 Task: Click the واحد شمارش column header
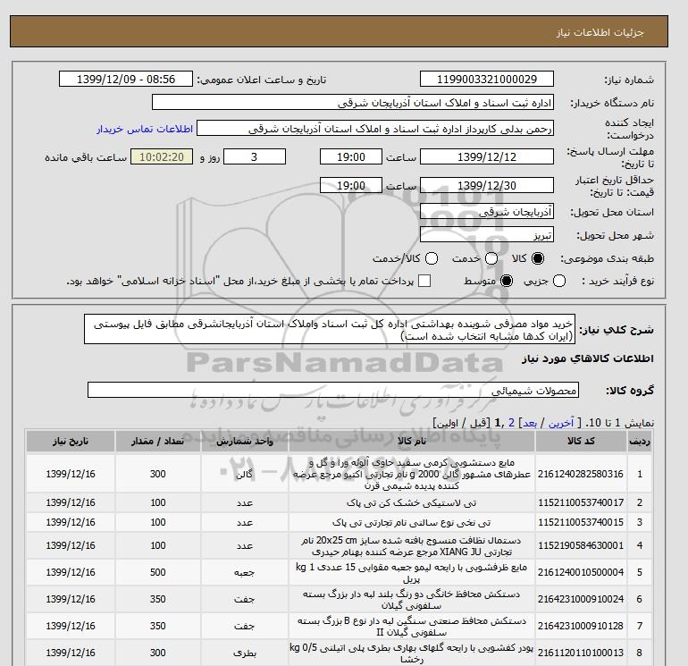(245, 442)
